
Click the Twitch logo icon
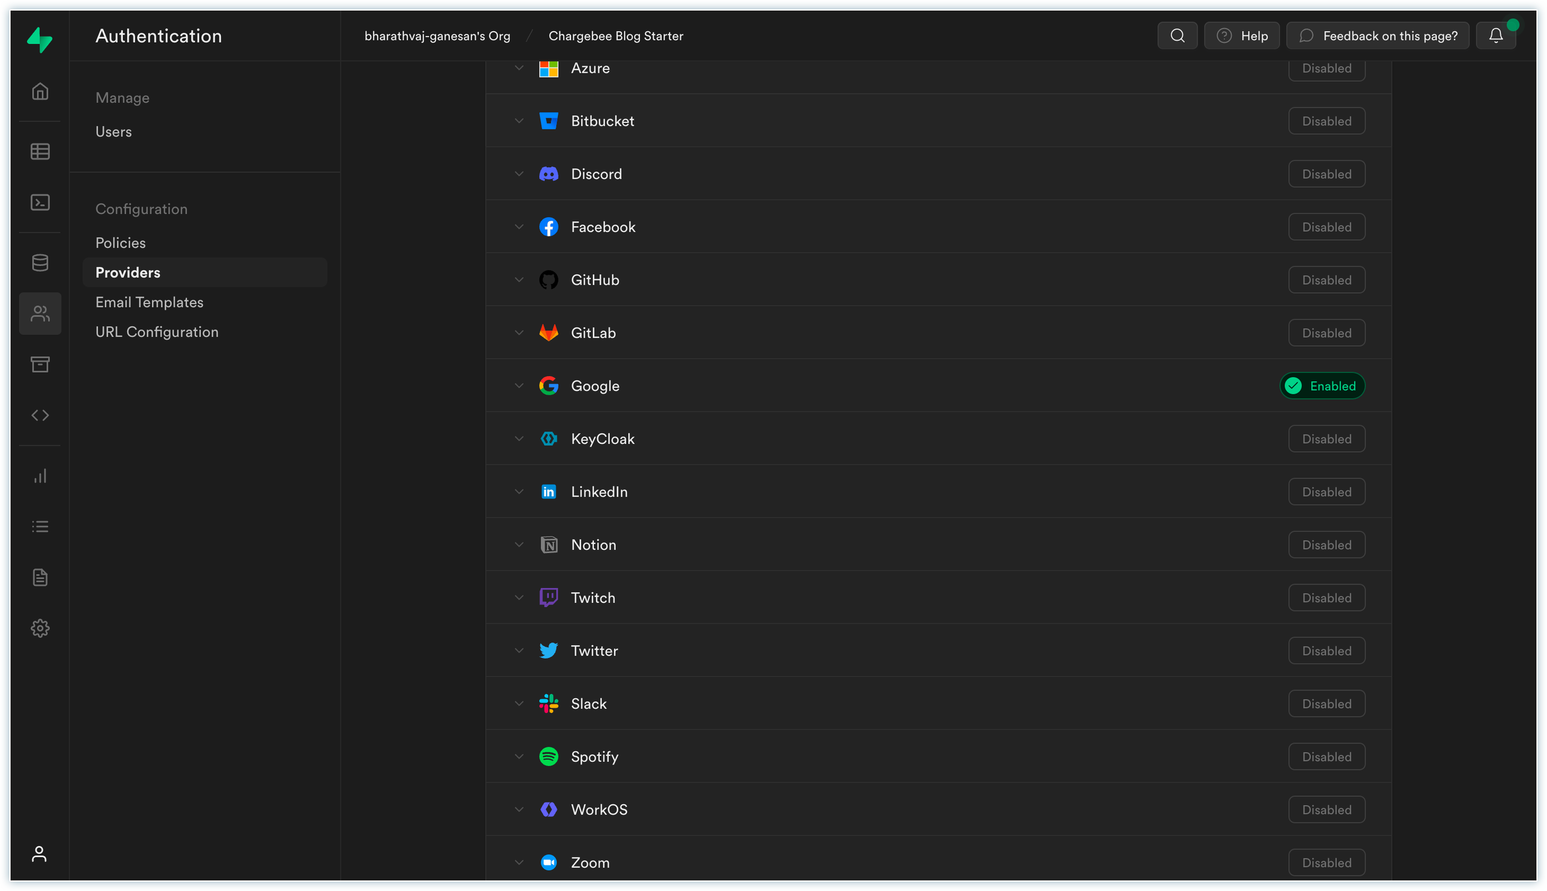tap(548, 597)
